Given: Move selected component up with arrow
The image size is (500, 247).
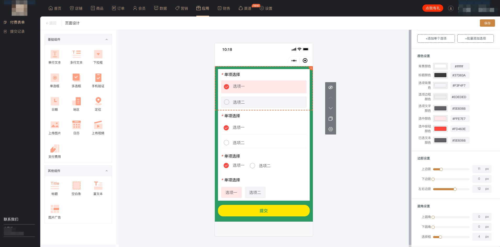Looking at the screenshot, I should pos(331,98).
